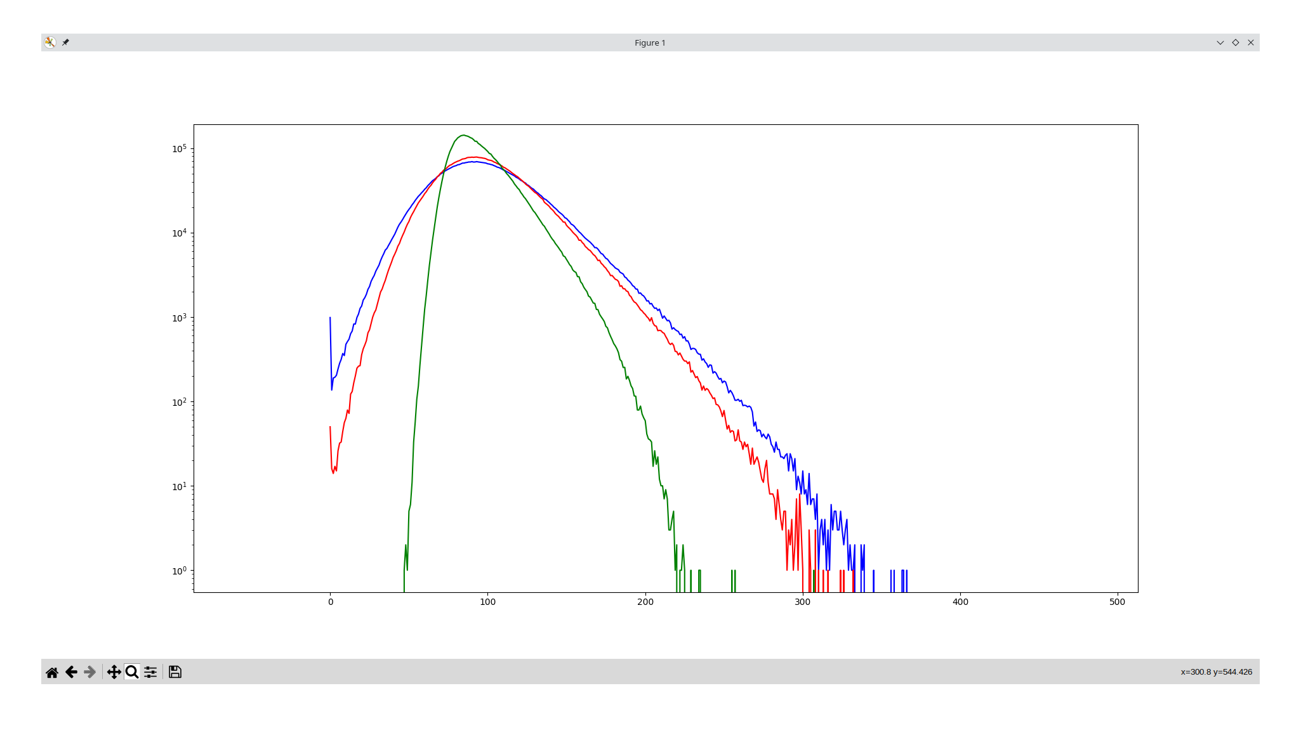Open the Configure subplots dialog
Screen dimensions: 1301x733
point(150,672)
